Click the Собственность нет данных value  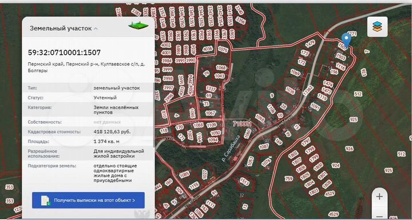(107, 122)
